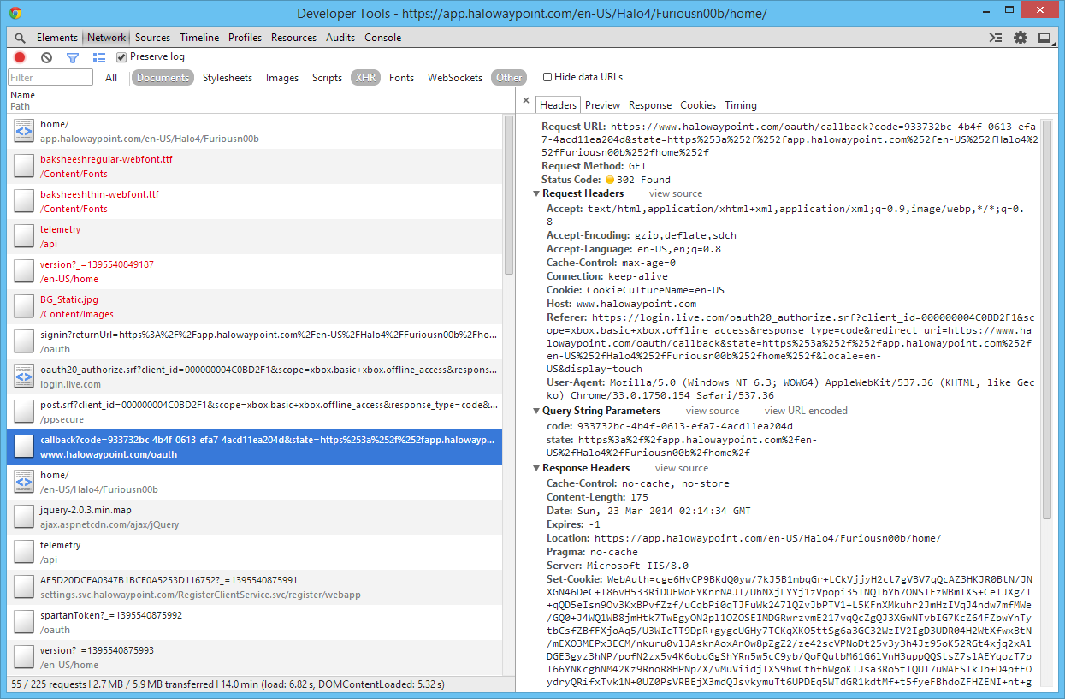Click view source next to Query String Parameters

(713, 412)
